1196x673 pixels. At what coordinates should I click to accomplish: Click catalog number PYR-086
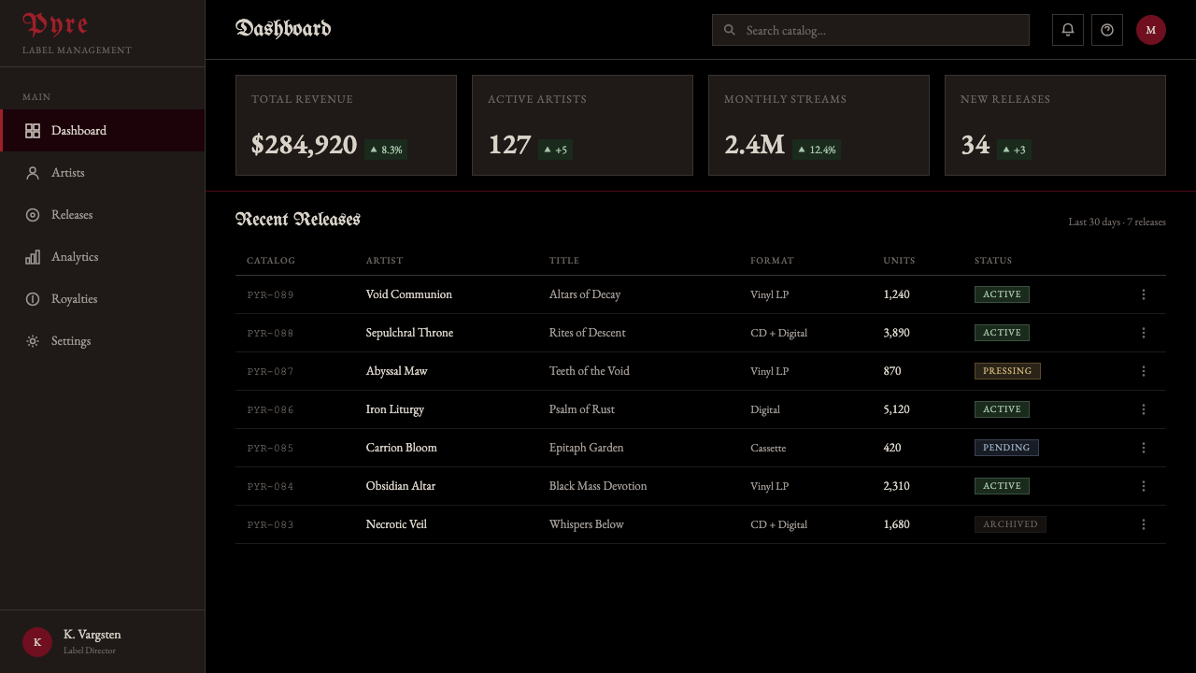point(271,410)
